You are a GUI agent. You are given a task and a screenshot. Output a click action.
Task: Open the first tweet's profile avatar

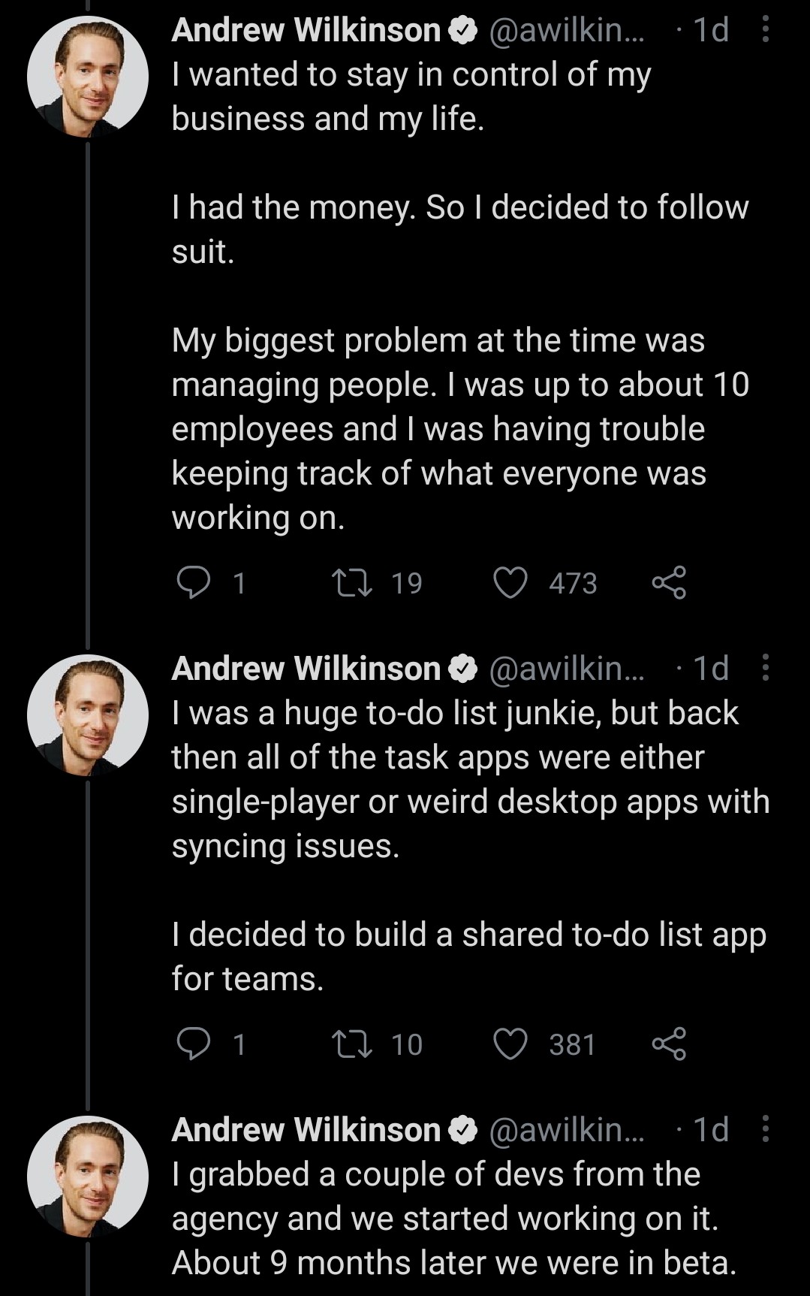88,77
